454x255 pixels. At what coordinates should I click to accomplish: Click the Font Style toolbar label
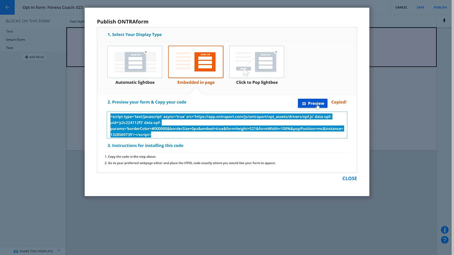[77, 22]
